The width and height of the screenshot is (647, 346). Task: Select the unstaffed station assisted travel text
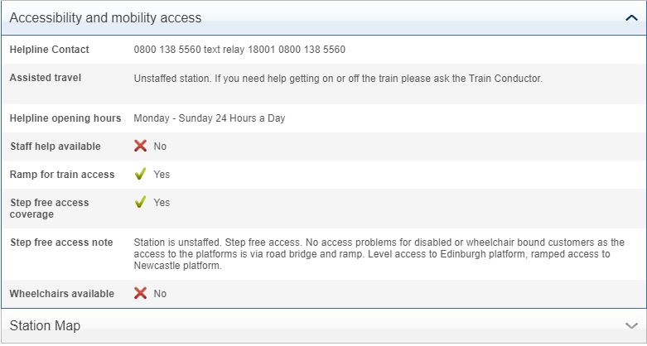[337, 79]
